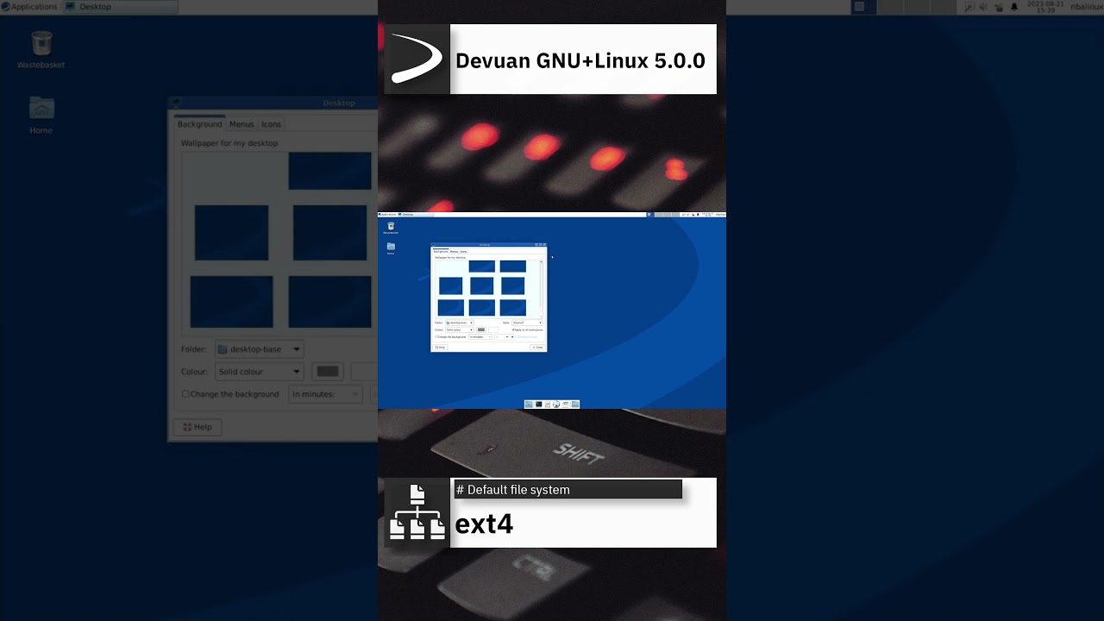Click the Devuan swoosh logo overlay

(x=417, y=59)
